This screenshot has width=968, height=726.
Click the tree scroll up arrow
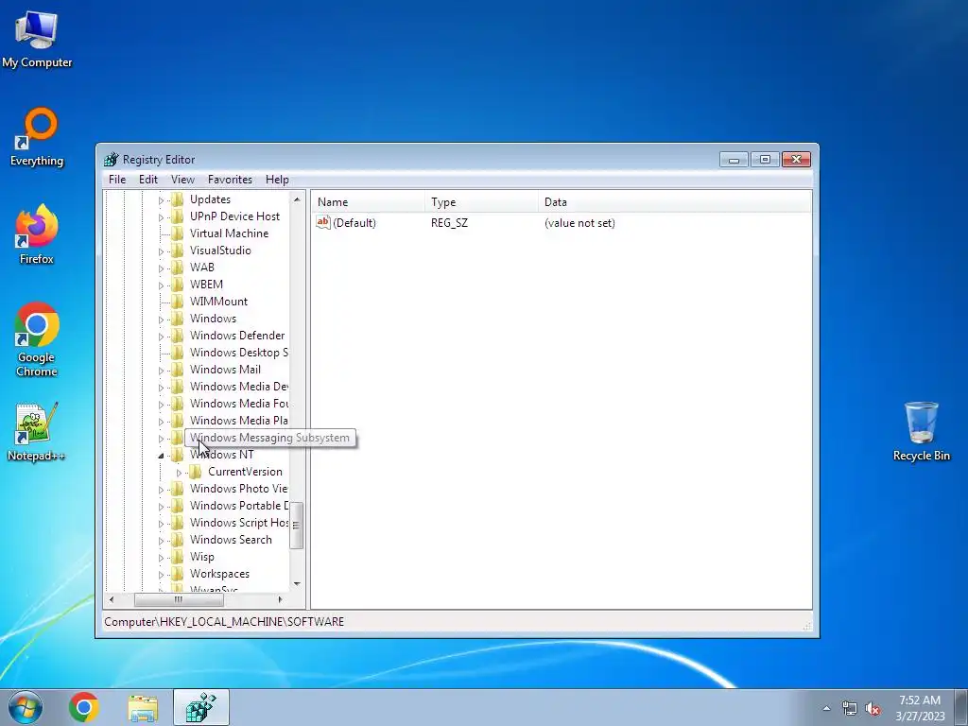point(297,199)
